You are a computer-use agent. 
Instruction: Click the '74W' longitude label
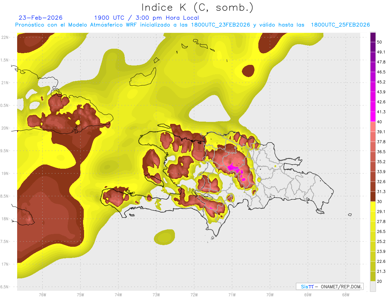[118, 294]
